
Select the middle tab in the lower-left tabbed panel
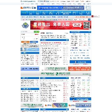[30, 91]
